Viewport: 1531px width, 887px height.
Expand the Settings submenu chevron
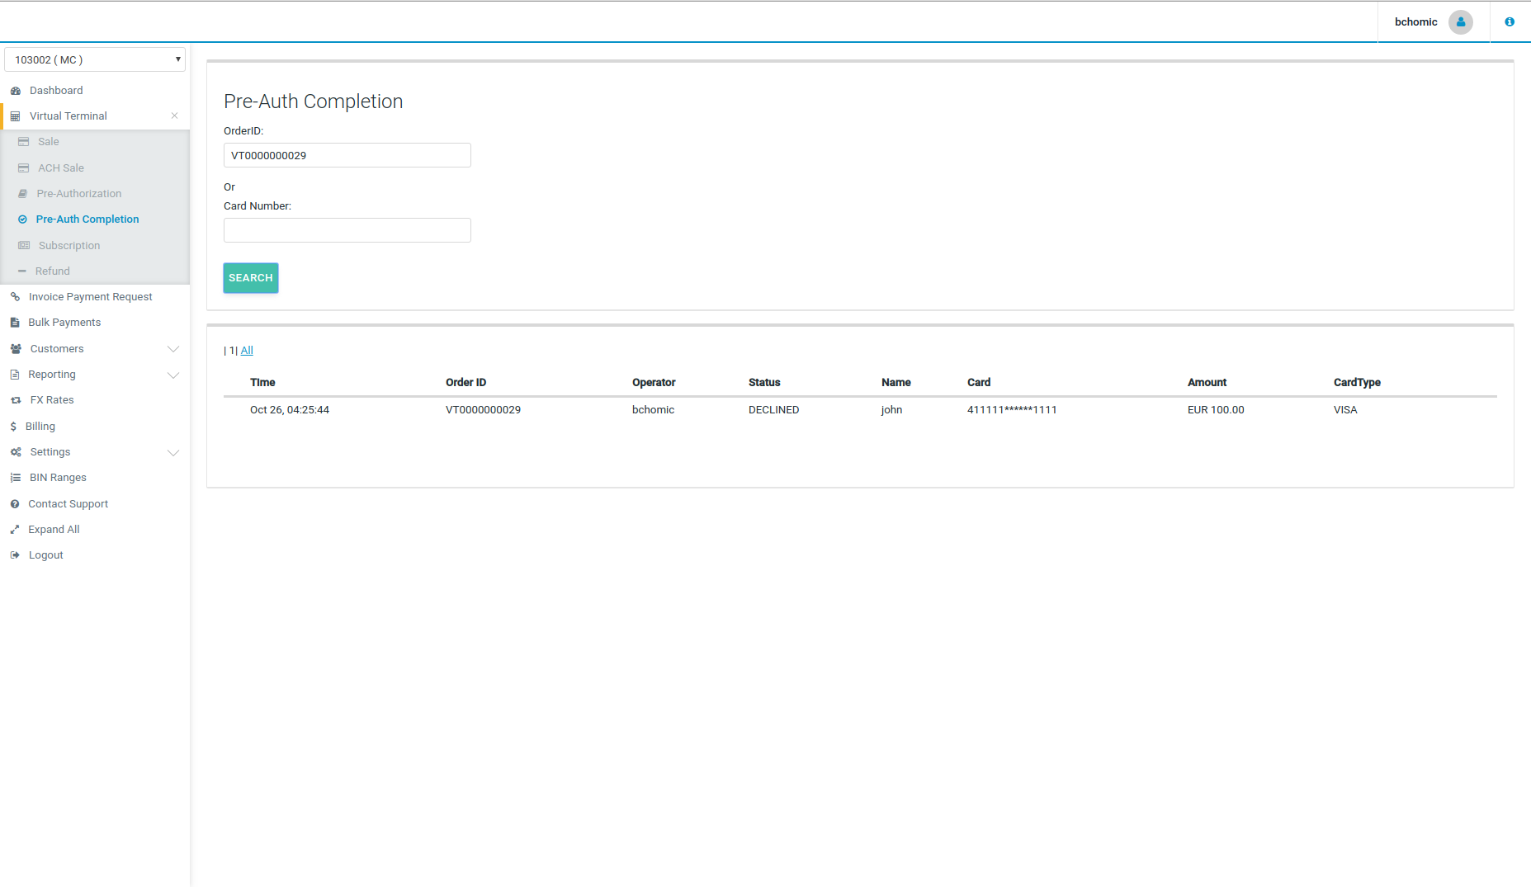tap(173, 453)
